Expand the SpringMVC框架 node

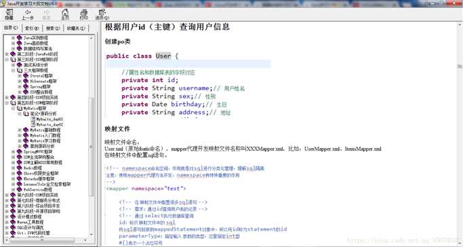point(14,151)
